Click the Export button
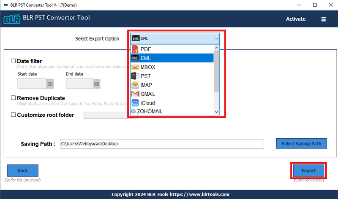The width and height of the screenshot is (338, 199). [308, 171]
